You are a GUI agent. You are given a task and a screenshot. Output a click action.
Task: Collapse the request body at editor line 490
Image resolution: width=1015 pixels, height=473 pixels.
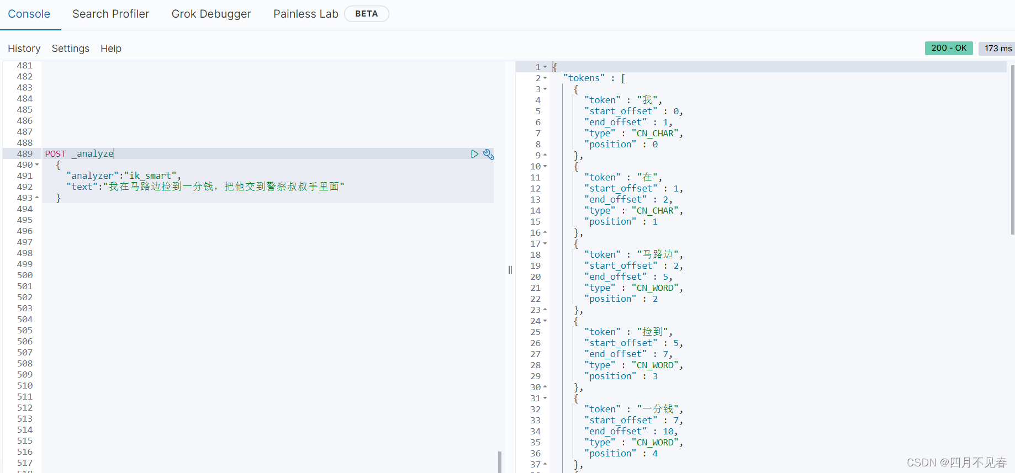pos(37,165)
